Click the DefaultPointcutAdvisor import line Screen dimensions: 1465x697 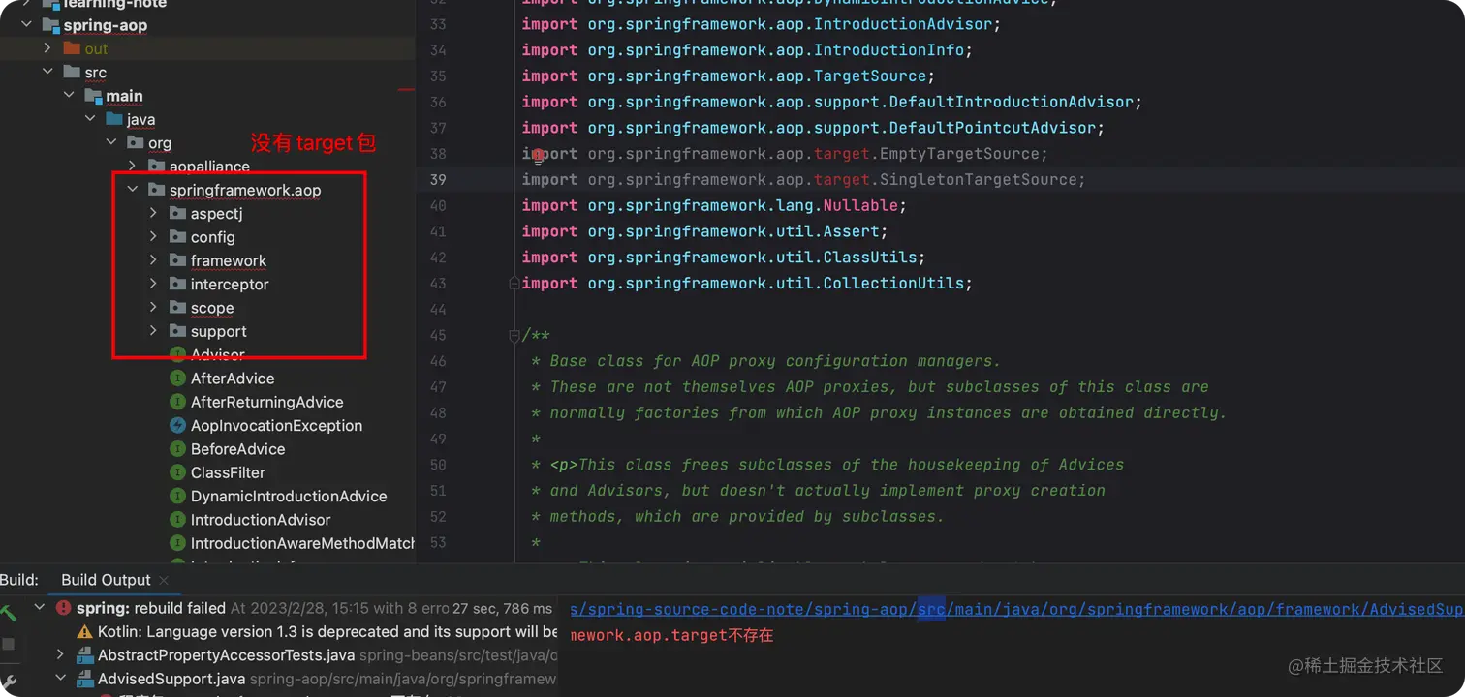(813, 128)
